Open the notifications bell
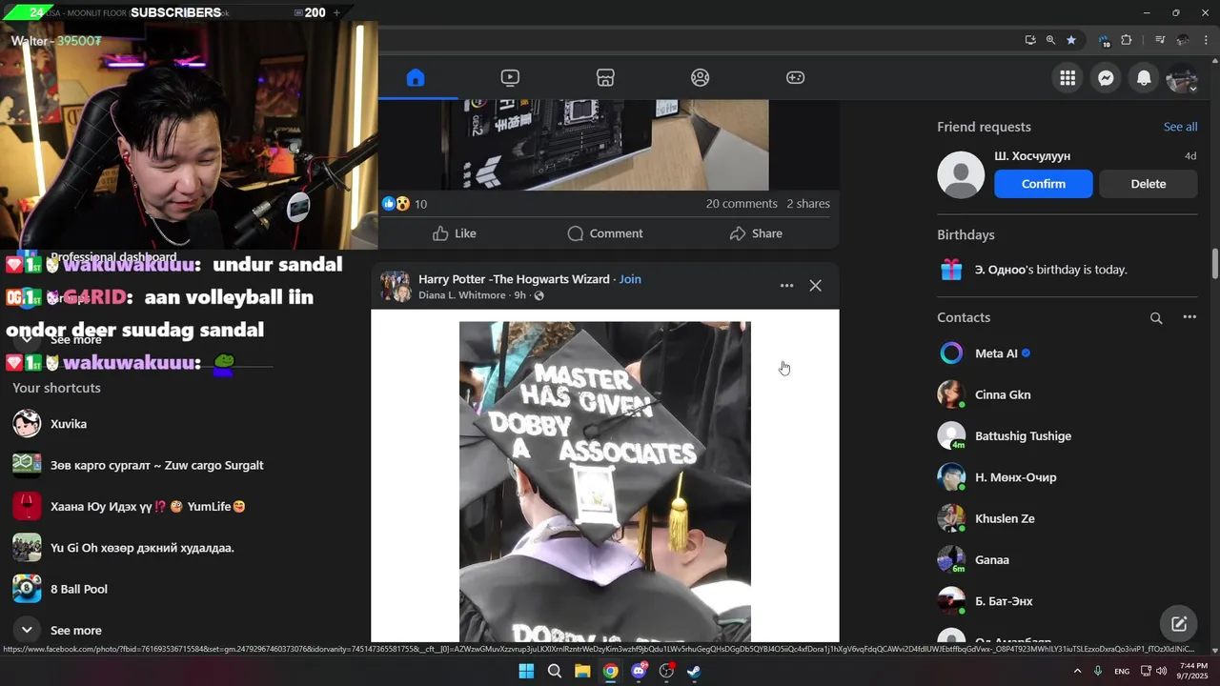This screenshot has width=1220, height=686. [x=1144, y=79]
